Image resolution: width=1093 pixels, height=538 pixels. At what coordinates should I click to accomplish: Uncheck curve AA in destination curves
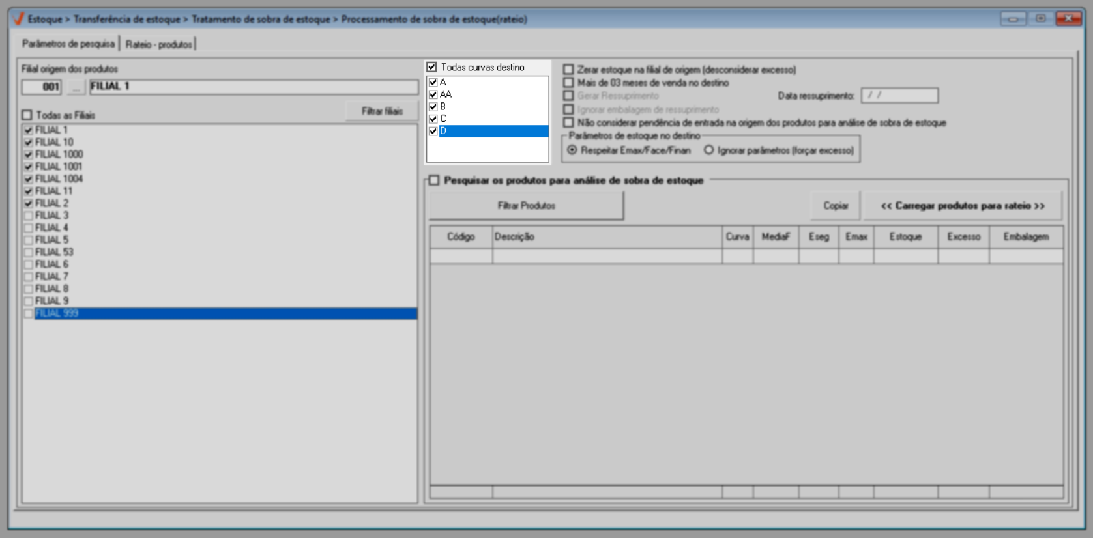433,94
